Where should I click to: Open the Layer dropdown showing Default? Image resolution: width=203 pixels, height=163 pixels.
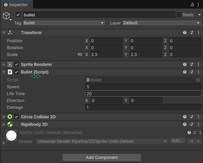click(162, 23)
